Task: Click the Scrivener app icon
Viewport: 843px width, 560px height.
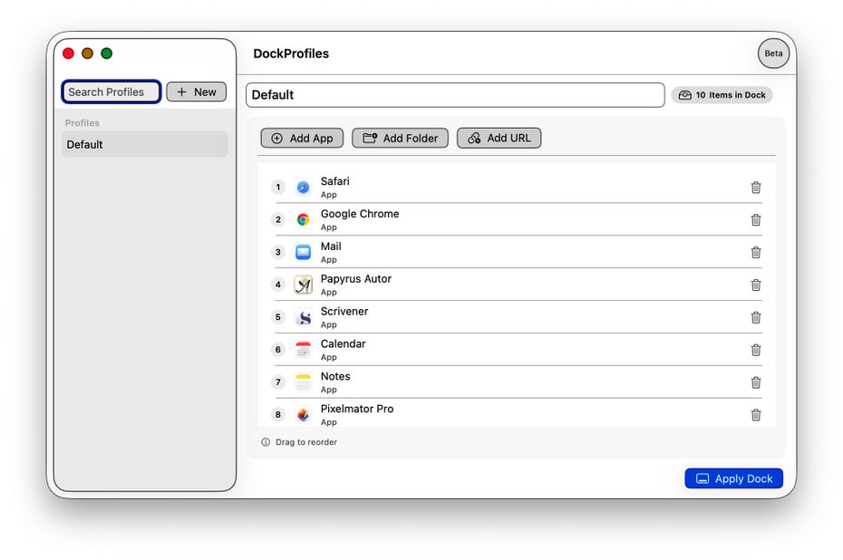Action: tap(303, 317)
